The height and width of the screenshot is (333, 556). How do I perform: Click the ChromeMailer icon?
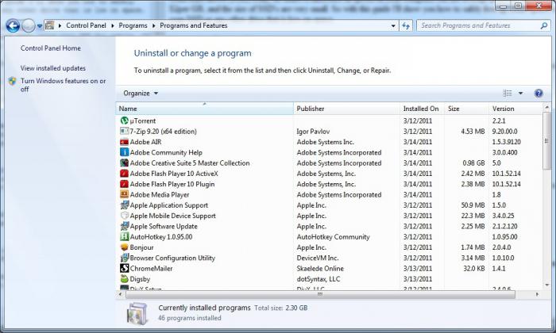124,268
